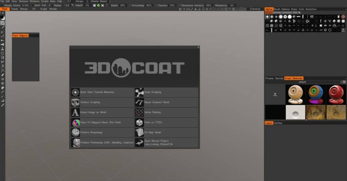Open the Scripts menu
The width and height of the screenshot is (347, 181).
coord(45,1)
